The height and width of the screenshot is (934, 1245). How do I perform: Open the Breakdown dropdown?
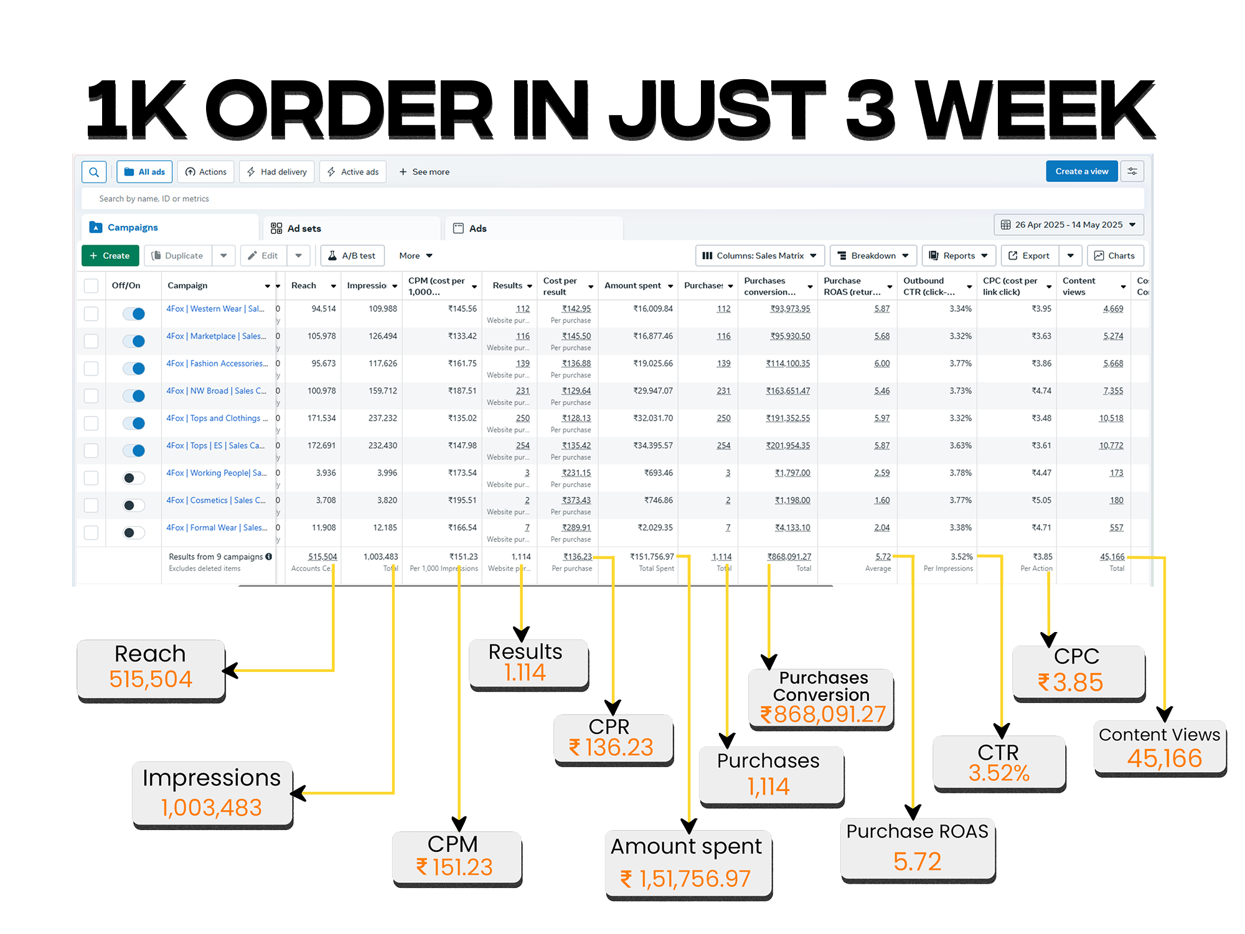pos(873,256)
